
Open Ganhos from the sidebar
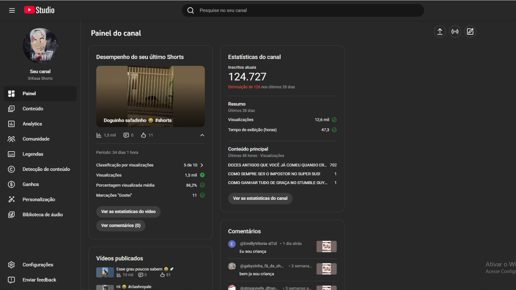(31, 184)
